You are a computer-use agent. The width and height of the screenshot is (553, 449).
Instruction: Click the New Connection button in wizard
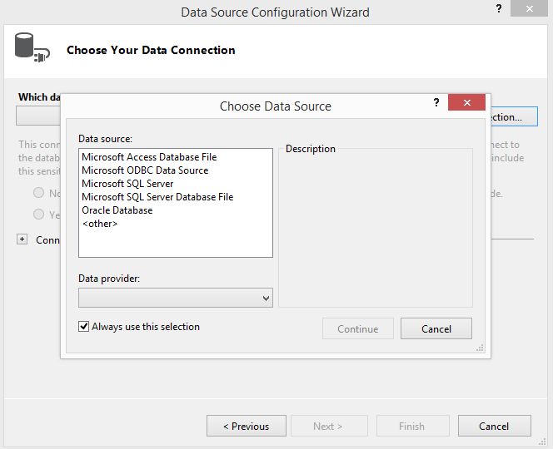click(514, 116)
